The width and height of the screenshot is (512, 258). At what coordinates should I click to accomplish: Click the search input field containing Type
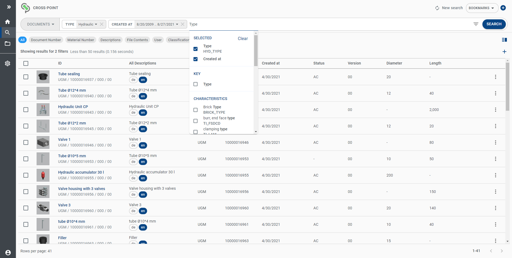[x=330, y=24]
